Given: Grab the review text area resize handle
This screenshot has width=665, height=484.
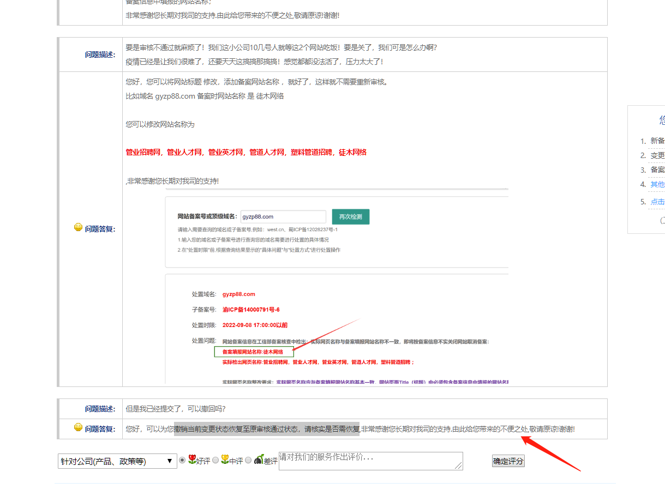Looking at the screenshot, I should [x=459, y=466].
